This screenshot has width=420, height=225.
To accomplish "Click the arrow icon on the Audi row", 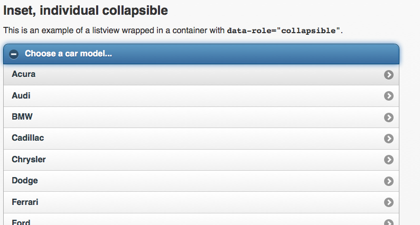I will click(389, 96).
